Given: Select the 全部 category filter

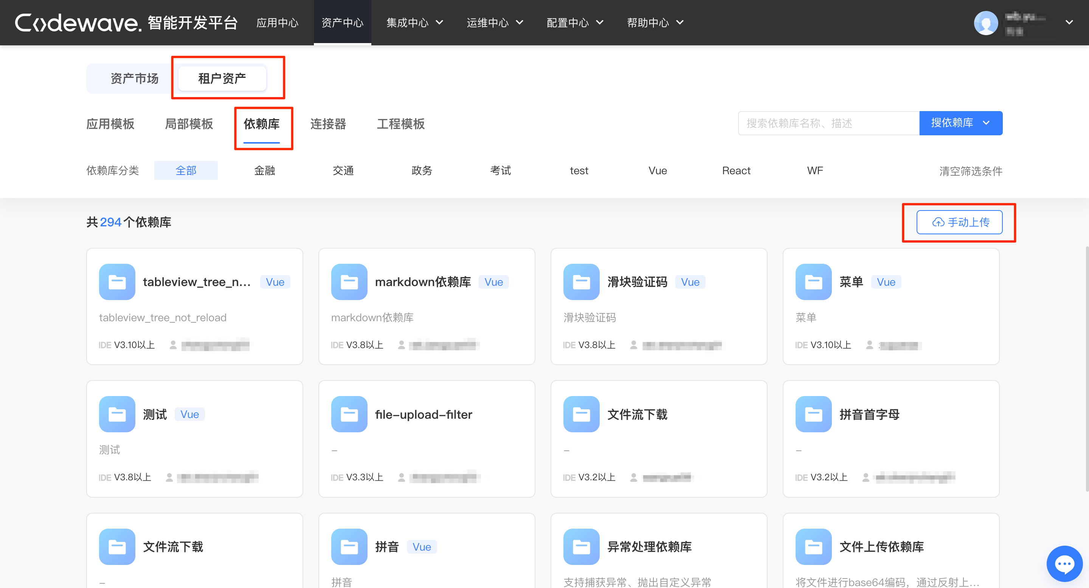Looking at the screenshot, I should click(186, 170).
